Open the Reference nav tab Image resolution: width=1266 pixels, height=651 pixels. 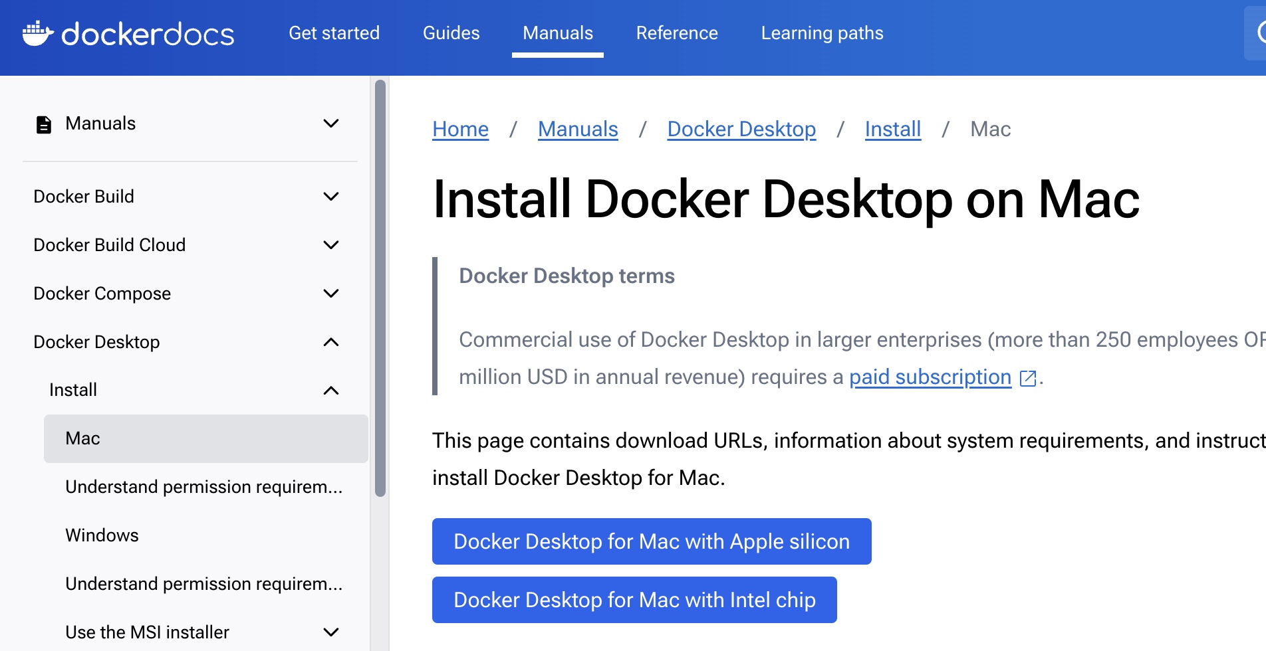tap(677, 33)
